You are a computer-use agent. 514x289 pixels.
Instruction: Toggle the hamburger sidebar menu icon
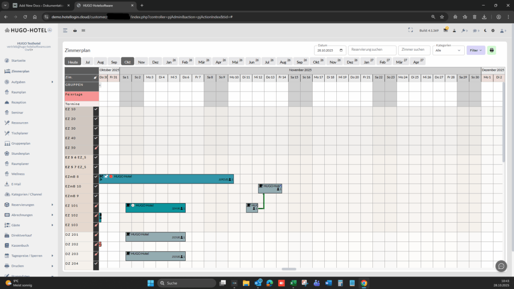(65, 30)
